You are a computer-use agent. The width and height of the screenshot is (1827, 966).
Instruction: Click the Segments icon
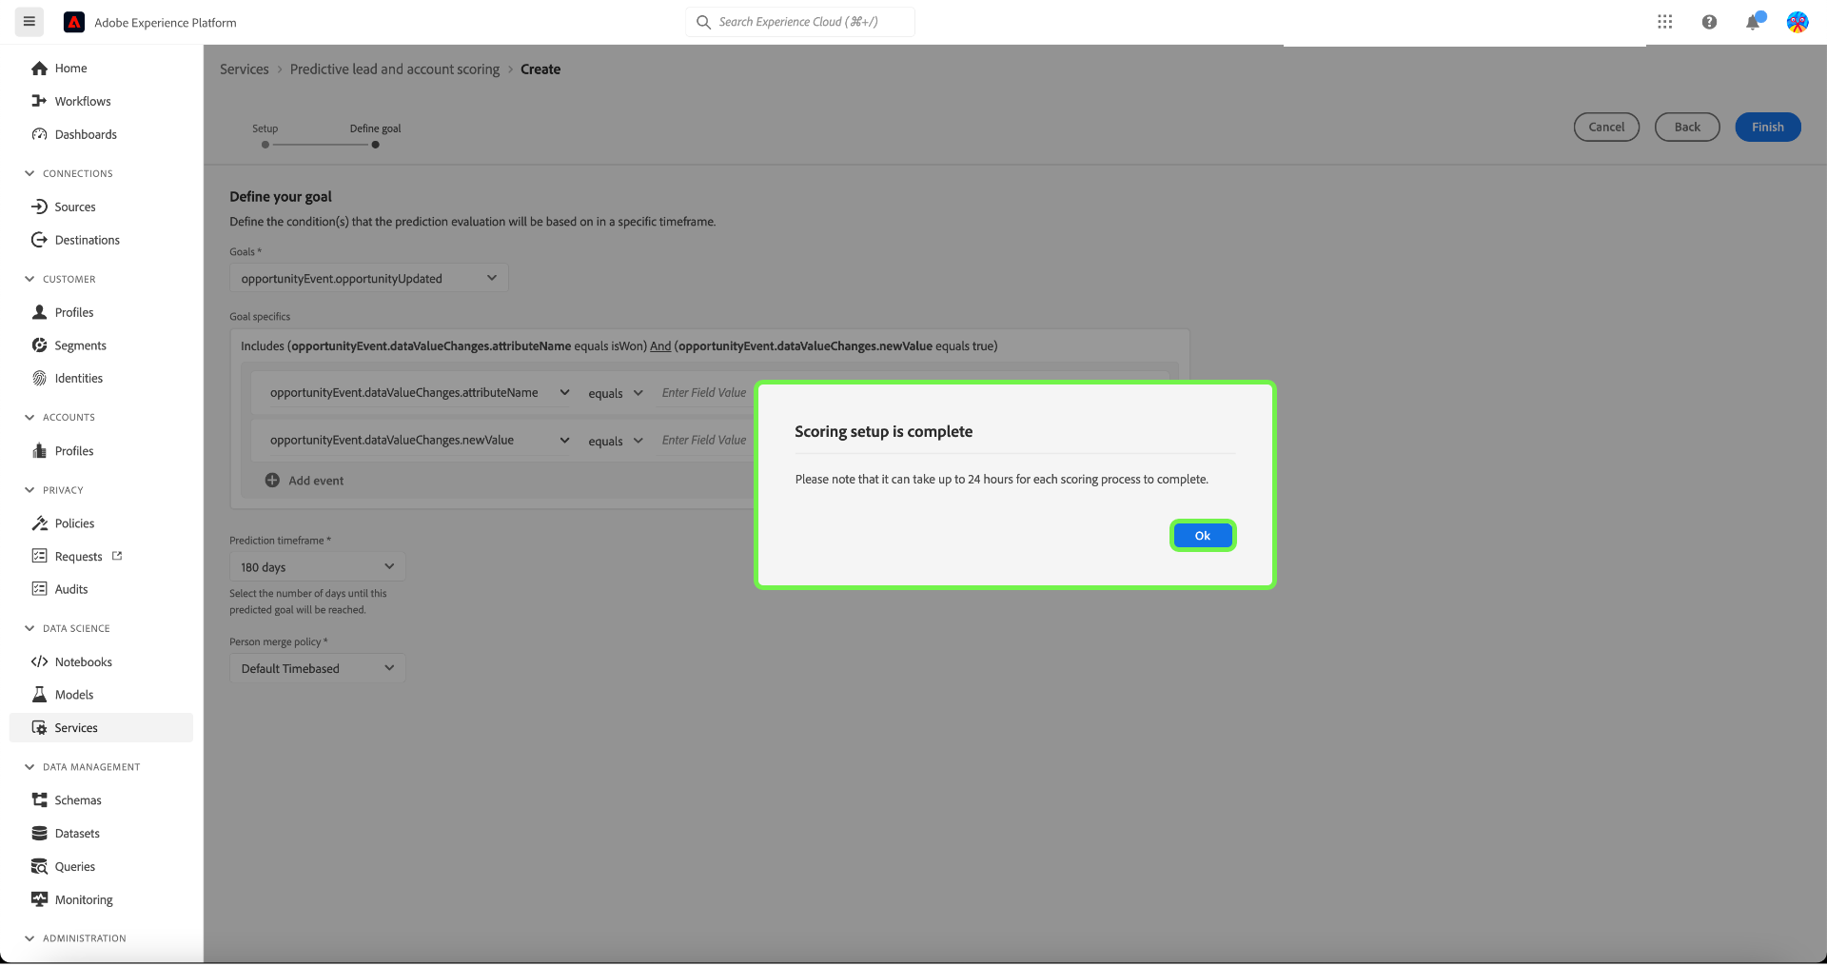(39, 345)
